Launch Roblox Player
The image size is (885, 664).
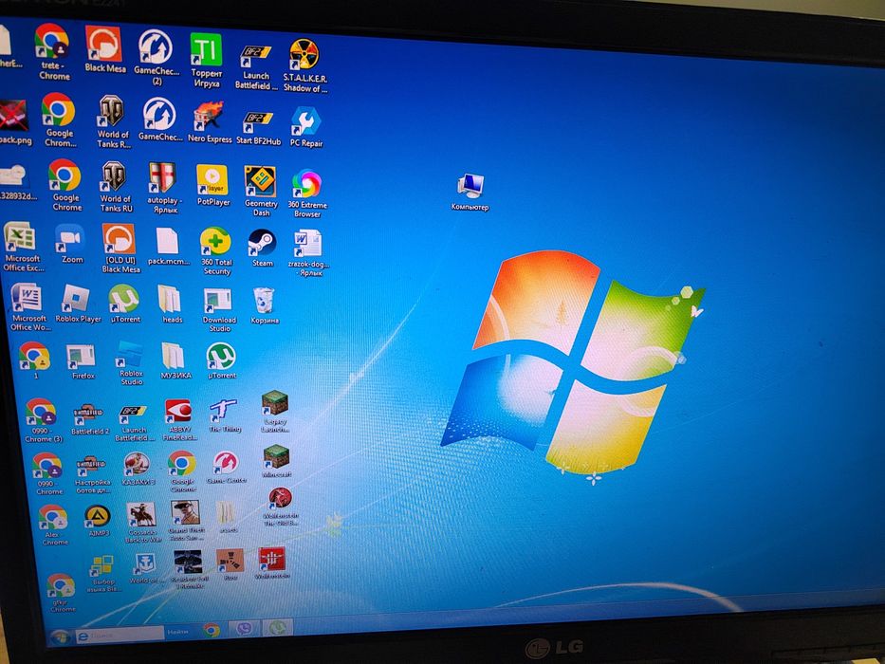(78, 304)
